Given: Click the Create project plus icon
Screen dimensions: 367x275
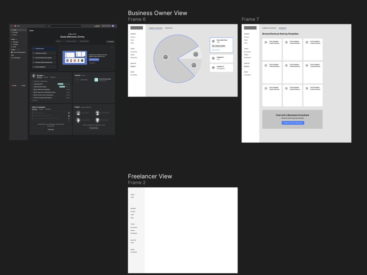Looking at the screenshot, I should click(x=77, y=80).
